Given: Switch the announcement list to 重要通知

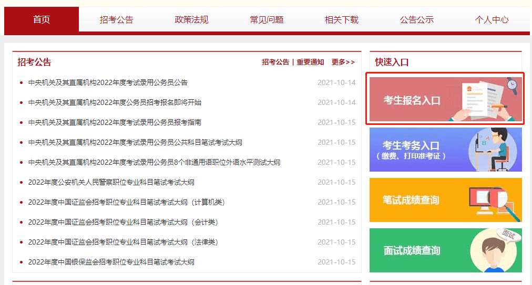Looking at the screenshot, I should pyautogui.click(x=310, y=62).
